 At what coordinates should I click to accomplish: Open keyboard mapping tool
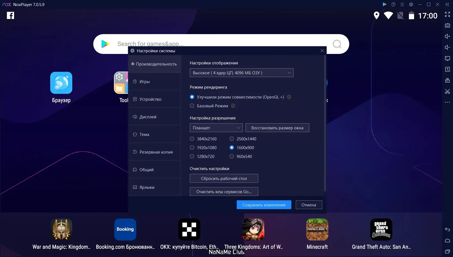447,25
